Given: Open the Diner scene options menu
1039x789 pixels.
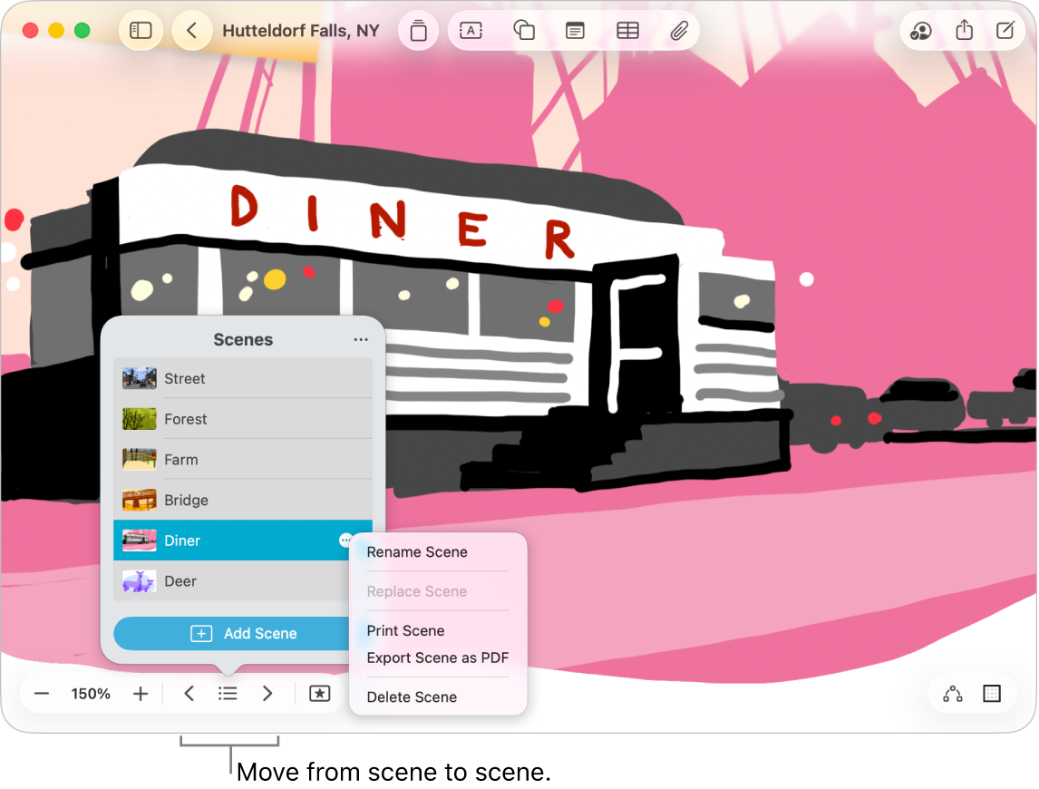Looking at the screenshot, I should coord(345,540).
